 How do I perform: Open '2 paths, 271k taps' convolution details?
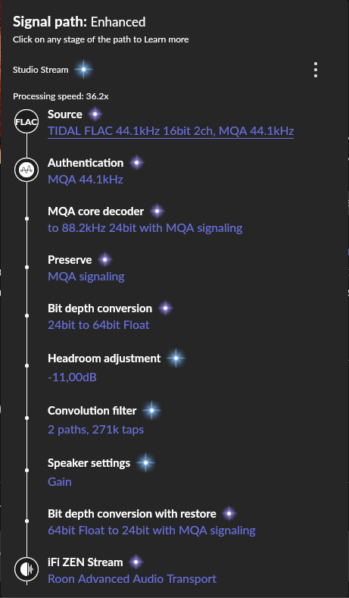coord(95,430)
